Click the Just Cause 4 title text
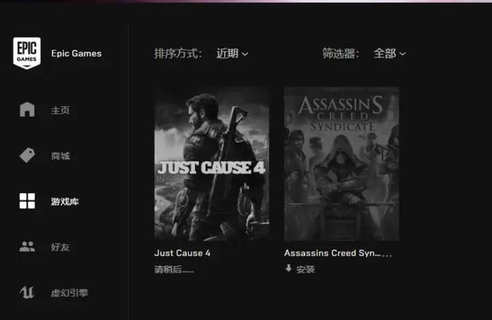The height and width of the screenshot is (320, 492). [182, 253]
